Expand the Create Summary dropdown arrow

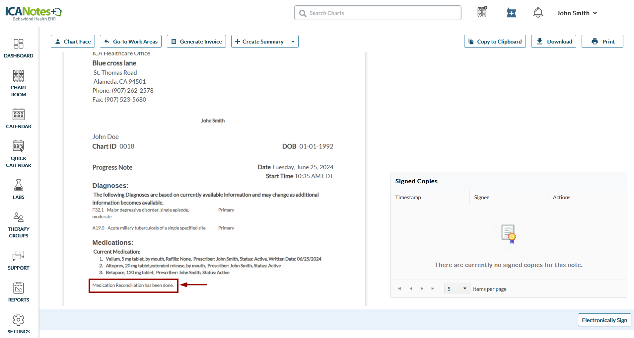coord(293,42)
